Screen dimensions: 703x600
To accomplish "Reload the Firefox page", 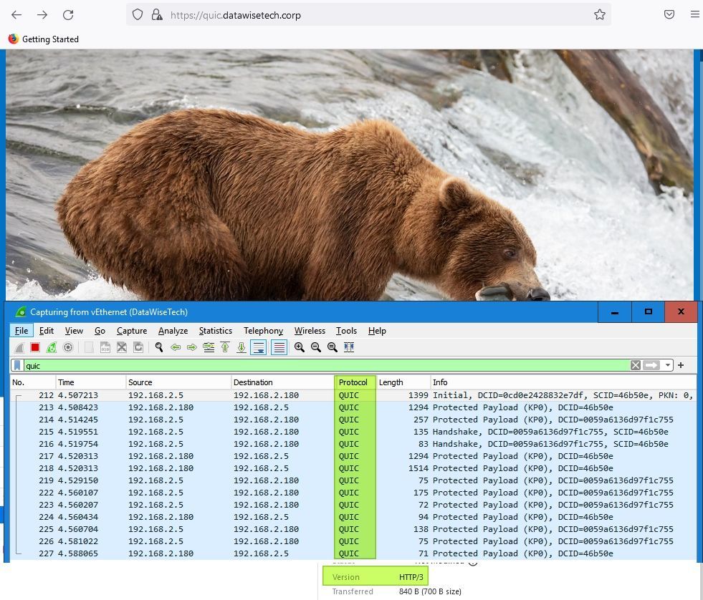I will pos(68,15).
